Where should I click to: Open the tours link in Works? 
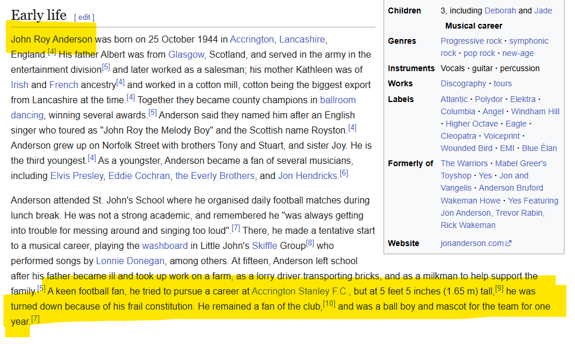click(503, 83)
